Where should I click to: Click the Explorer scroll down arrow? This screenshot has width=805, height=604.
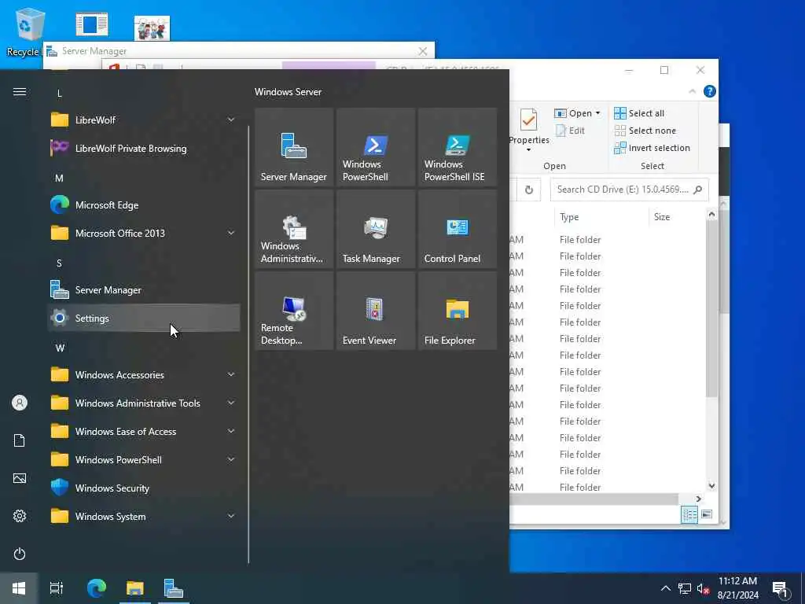point(711,485)
